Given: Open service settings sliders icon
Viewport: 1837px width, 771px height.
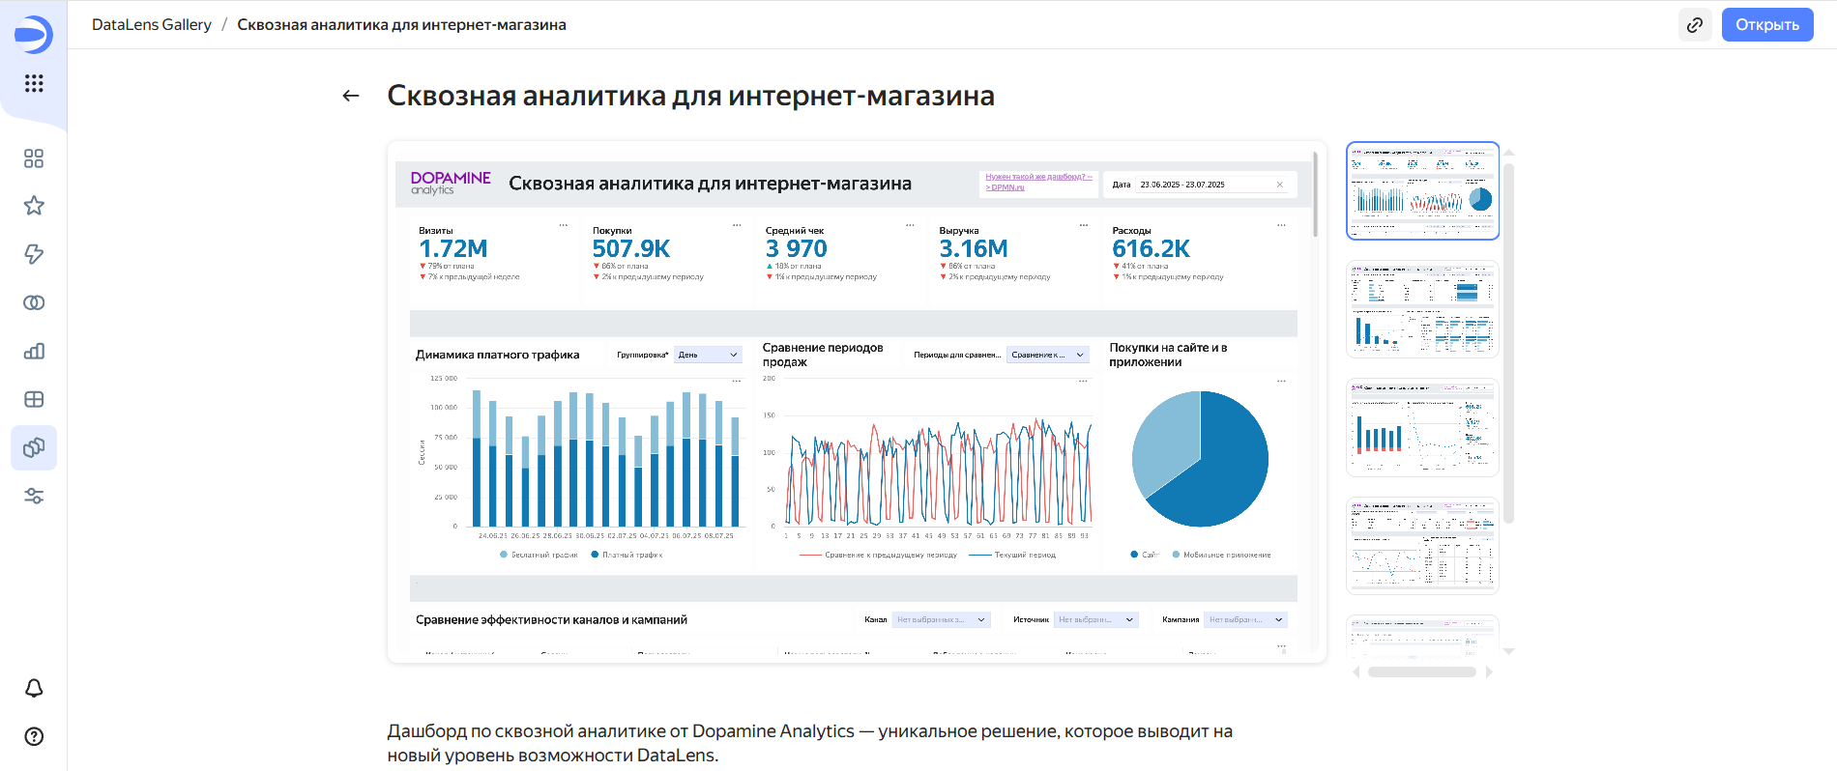Looking at the screenshot, I should coord(34,496).
